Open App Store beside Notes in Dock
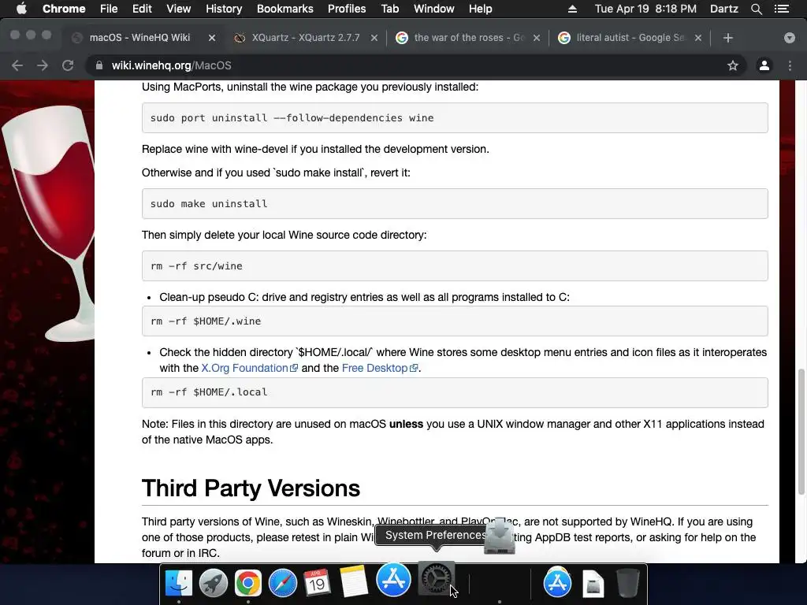The height and width of the screenshot is (605, 807). (394, 579)
